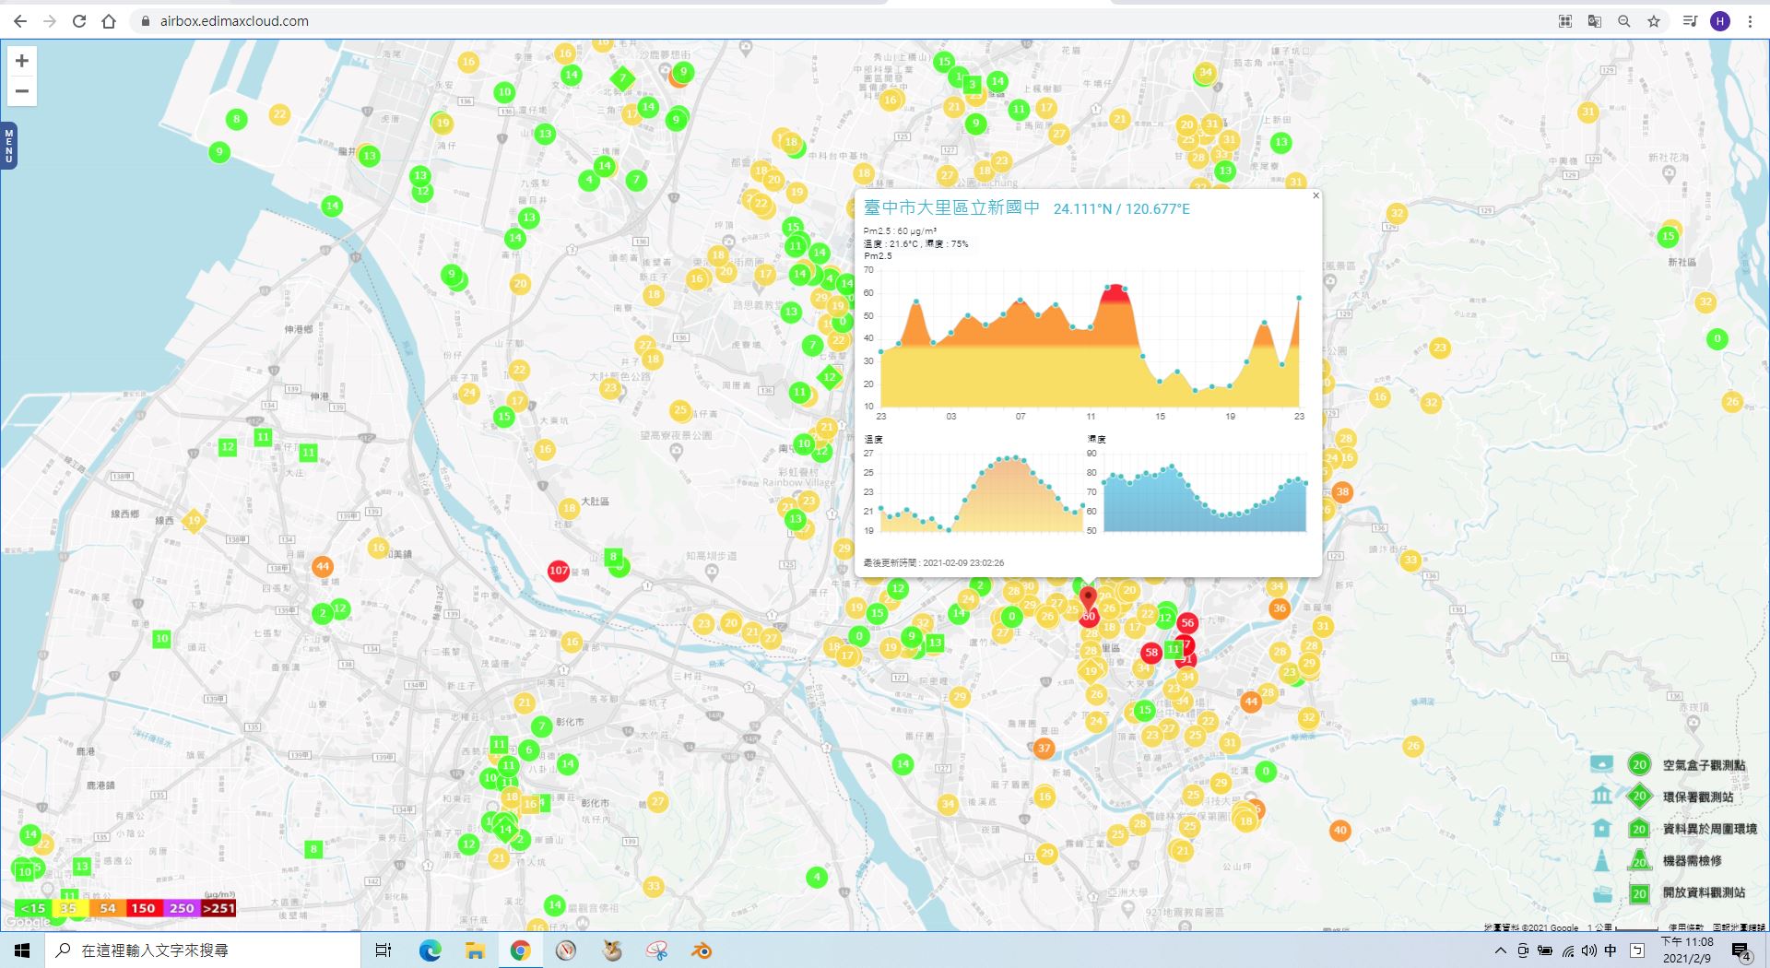Viewport: 1770px width, 968px height.
Task: Click the last update time text 2021-02-09 23:02:26
Action: pos(963,563)
